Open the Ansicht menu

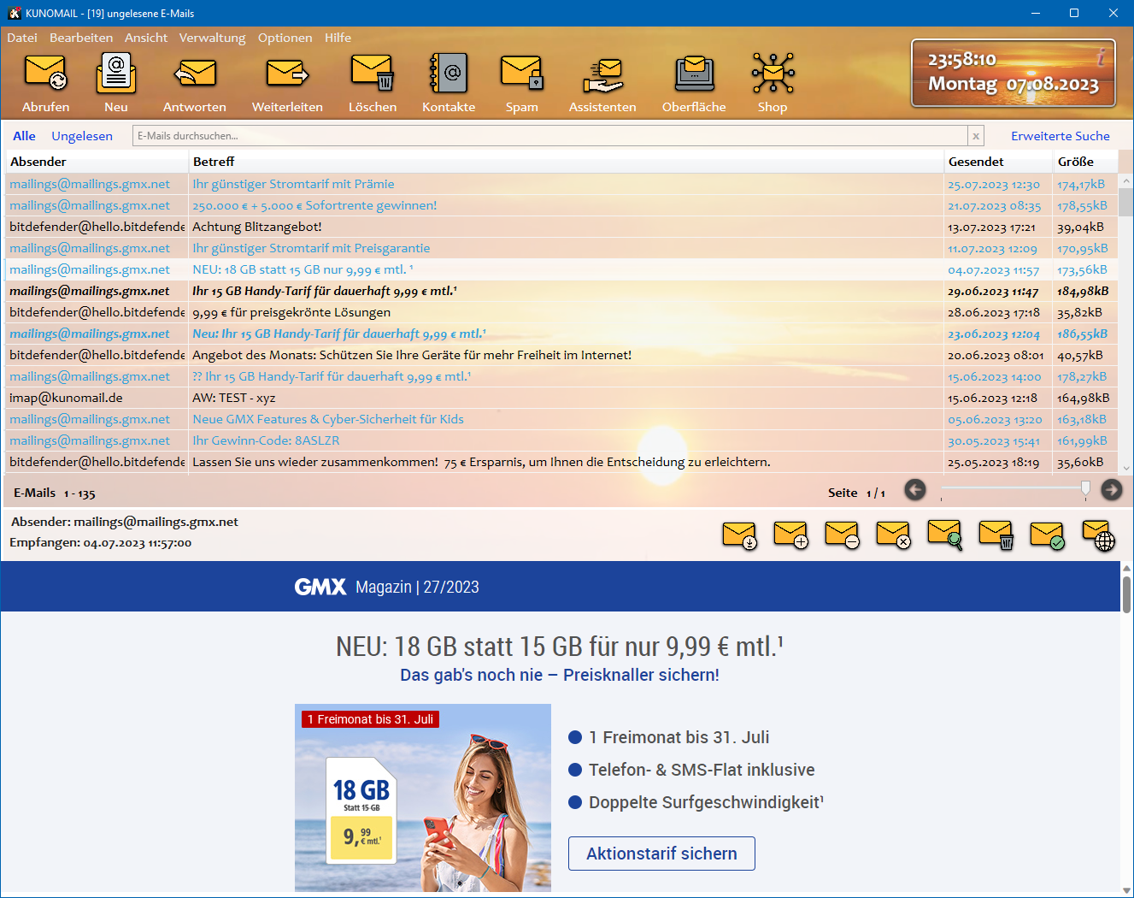click(146, 38)
